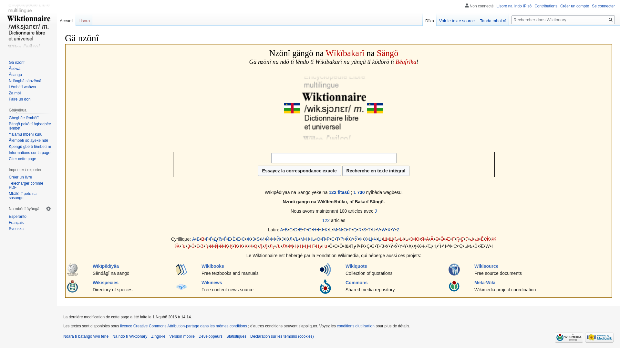Click the Se connecter link
The width and height of the screenshot is (620, 348).
coord(603,6)
